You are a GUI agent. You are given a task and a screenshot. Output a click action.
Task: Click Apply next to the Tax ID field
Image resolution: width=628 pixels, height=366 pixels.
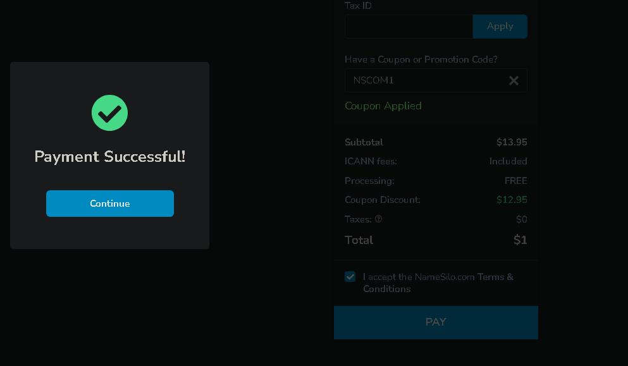point(500,27)
